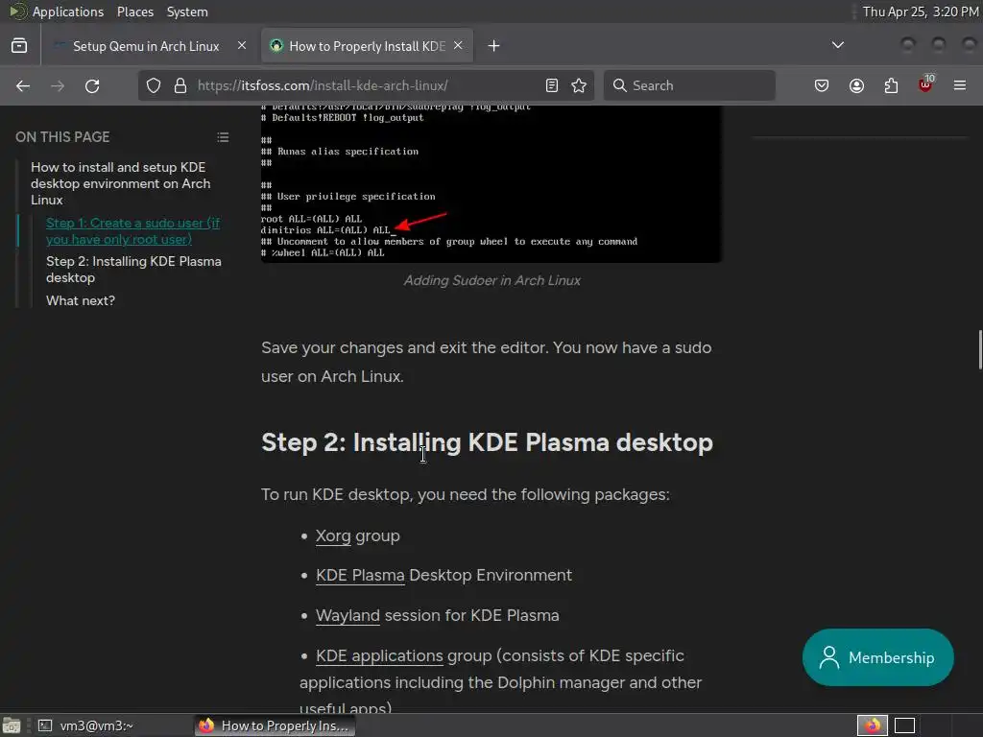
Task: Go back to the previous page
Action: point(23,85)
